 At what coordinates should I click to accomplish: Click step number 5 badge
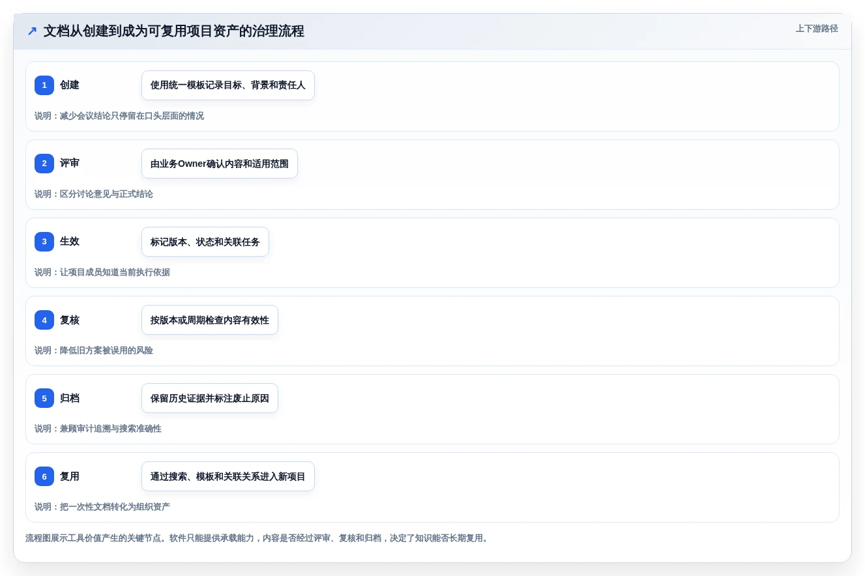tap(44, 398)
